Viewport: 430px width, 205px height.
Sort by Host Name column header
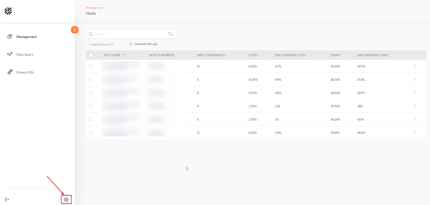click(112, 55)
